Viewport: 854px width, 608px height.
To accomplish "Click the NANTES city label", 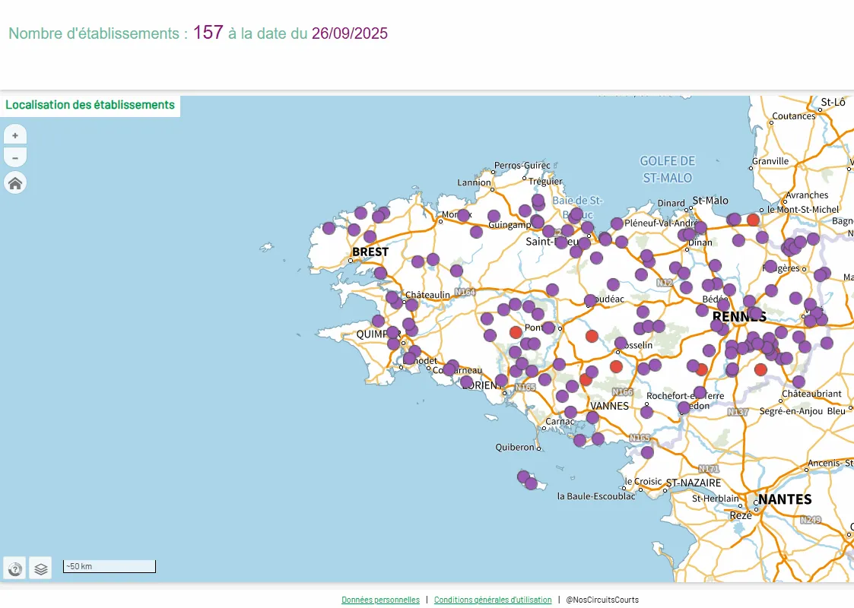I will pos(785,499).
